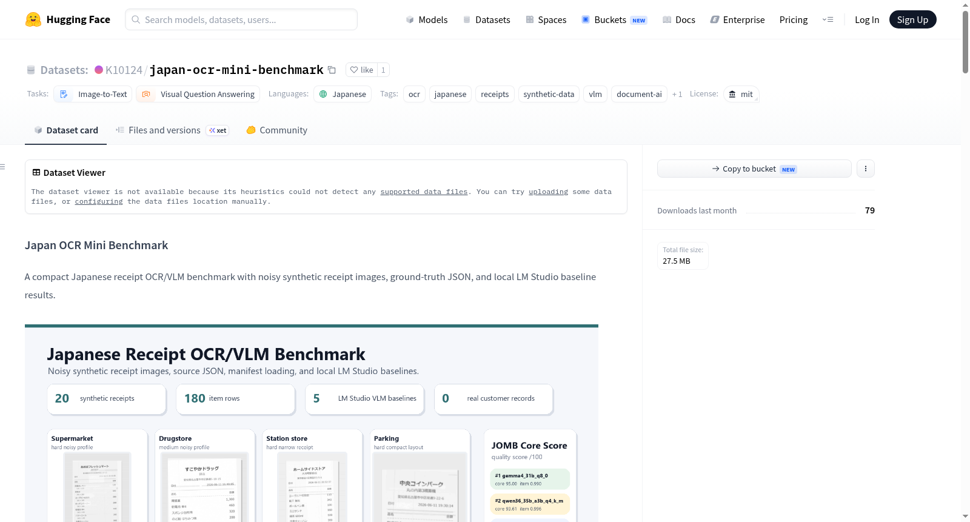Open the supported data files link
Viewport: 970px width, 522px height.
[x=424, y=192]
